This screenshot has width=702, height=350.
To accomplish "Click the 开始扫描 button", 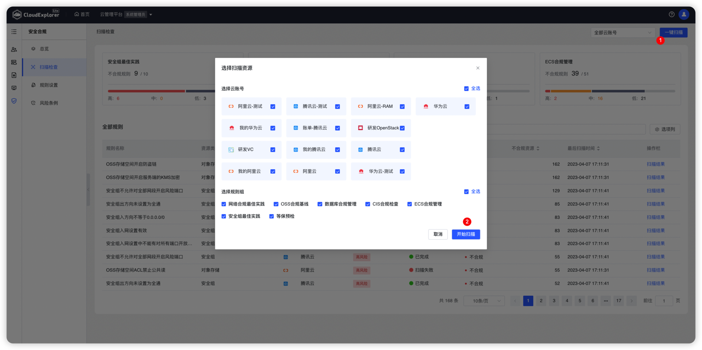I will (466, 234).
